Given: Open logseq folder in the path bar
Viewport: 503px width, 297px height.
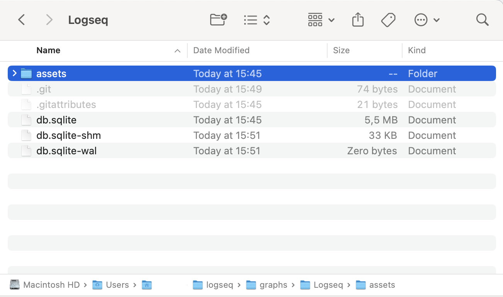Looking at the screenshot, I should coord(213,285).
